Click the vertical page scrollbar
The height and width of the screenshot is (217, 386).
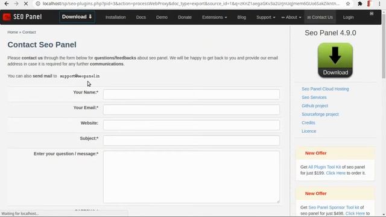click(x=384, y=46)
